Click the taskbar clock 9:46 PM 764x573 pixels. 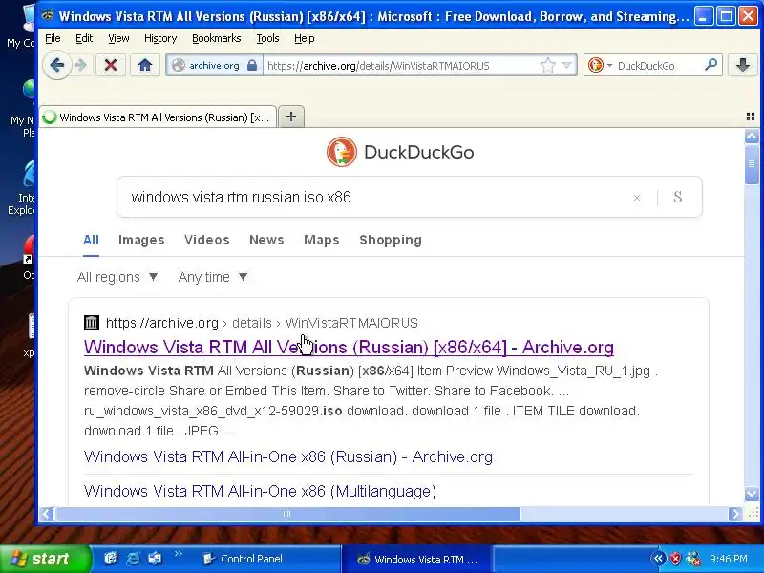coord(729,559)
